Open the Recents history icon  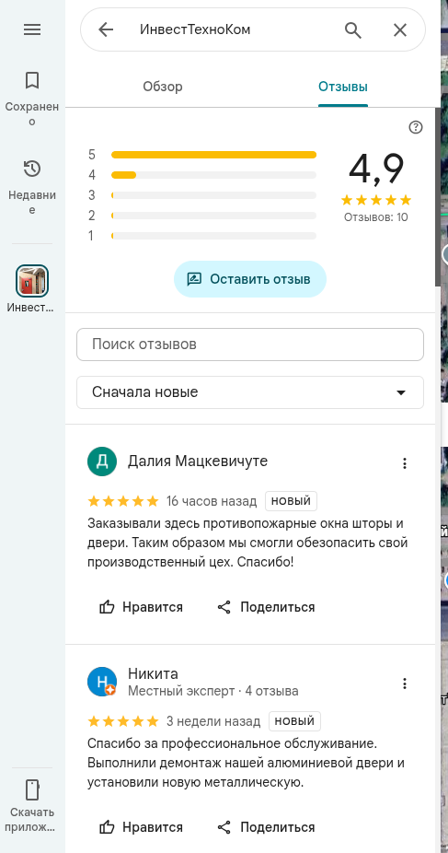(32, 169)
